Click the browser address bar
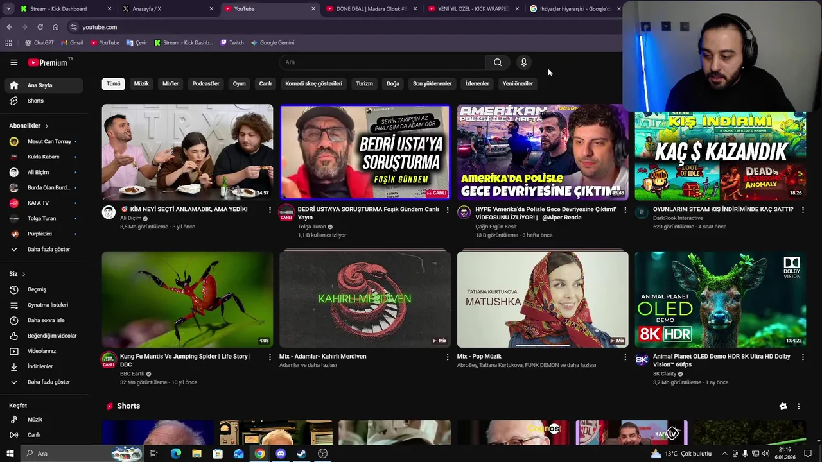Screen dimensions: 822x462 347,27
